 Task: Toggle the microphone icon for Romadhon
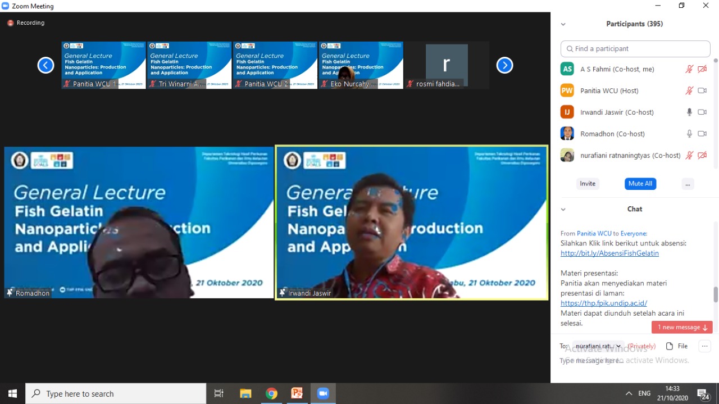tap(689, 134)
